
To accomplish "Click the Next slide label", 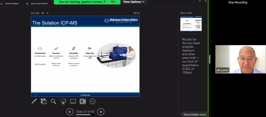I will (186, 13).
